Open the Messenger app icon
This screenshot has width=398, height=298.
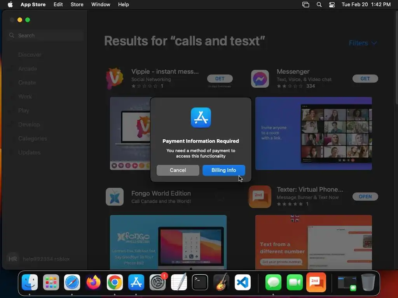[x=260, y=78]
